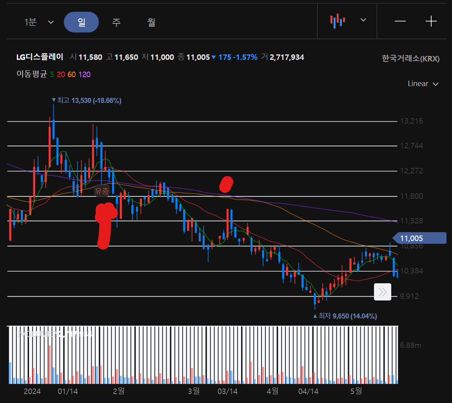The width and height of the screenshot is (452, 403).
Task: Zoom in with the plus icon
Action: click(x=431, y=21)
